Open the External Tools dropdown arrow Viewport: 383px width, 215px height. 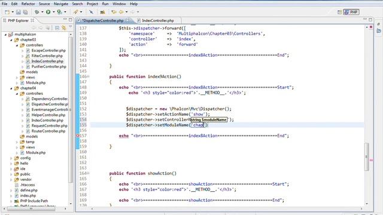point(65,12)
